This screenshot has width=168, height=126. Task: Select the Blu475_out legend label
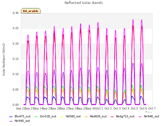coord(23,117)
